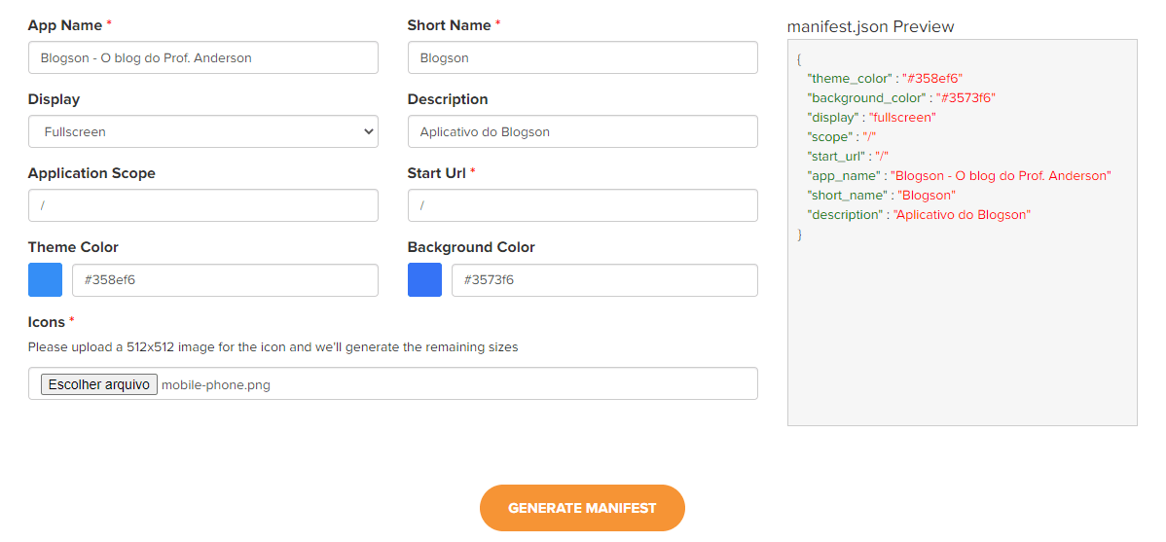
Task: Click the mobile-phone.png file name text
Action: coord(216,385)
